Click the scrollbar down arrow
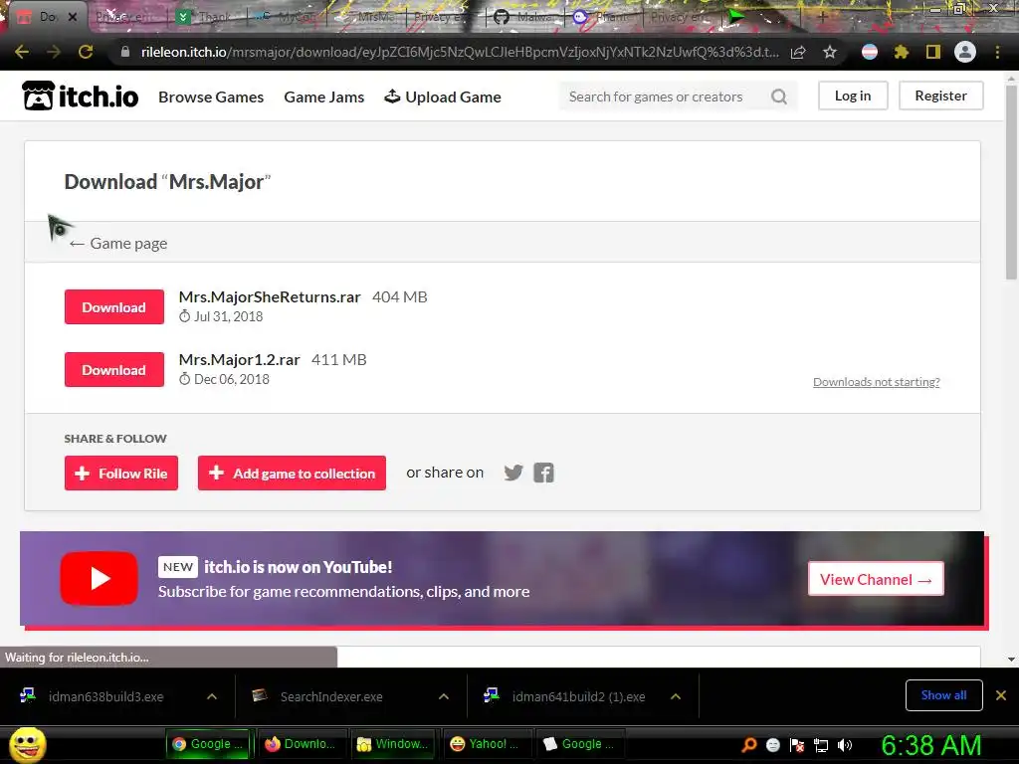Viewport: 1019px width, 764px height. click(x=1011, y=659)
